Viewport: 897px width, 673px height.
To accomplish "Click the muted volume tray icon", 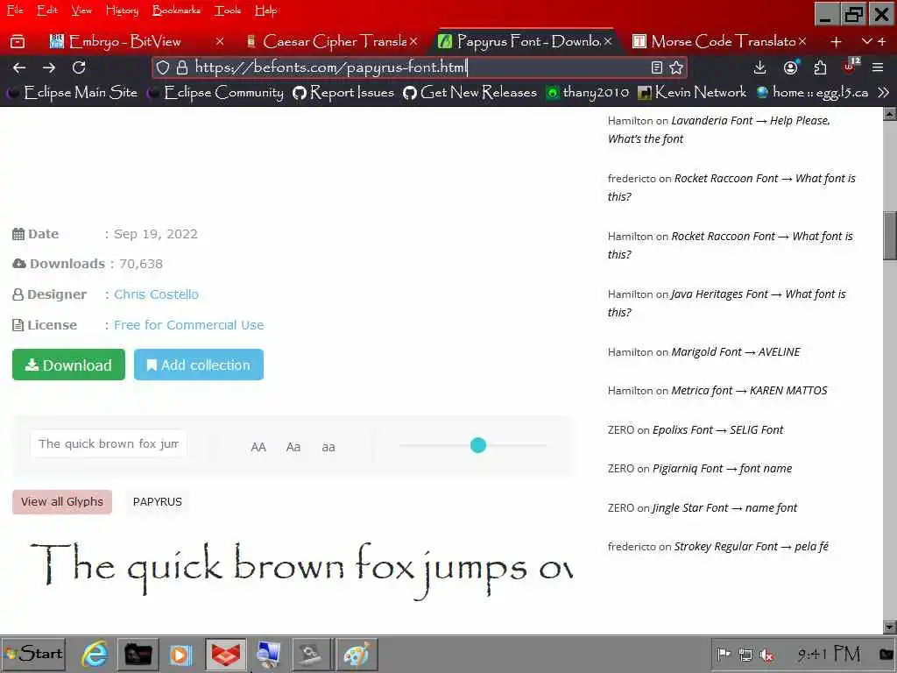I will pyautogui.click(x=766, y=654).
